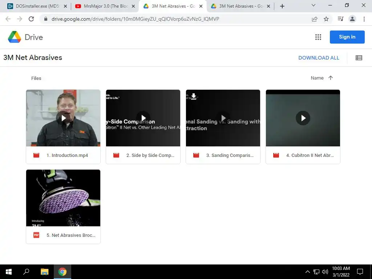Play the Cubitron II Net Abrasives video
The width and height of the screenshot is (372, 279).
(x=303, y=118)
